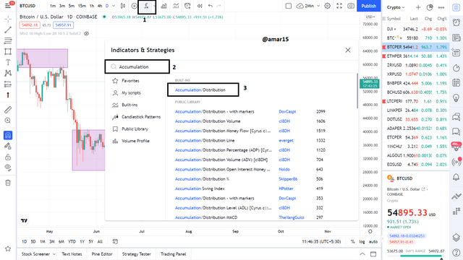Open the Pine Editor tab
This screenshot has width=463, height=260.
(x=102, y=254)
